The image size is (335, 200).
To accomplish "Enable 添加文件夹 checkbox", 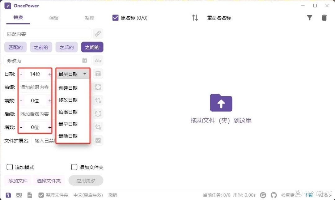I will [74, 167].
